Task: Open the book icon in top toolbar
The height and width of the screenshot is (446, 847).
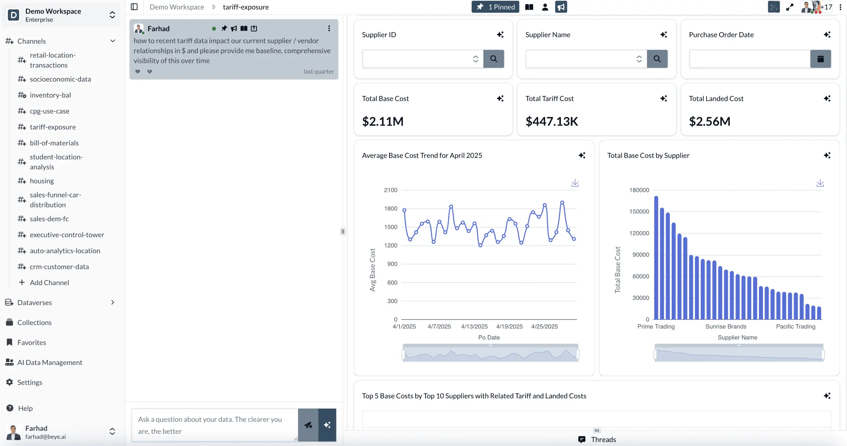Action: pyautogui.click(x=529, y=7)
